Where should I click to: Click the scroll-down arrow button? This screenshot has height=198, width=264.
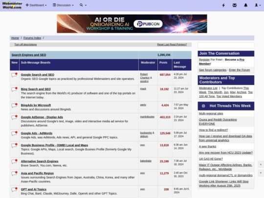pyautogui.click(x=261, y=173)
